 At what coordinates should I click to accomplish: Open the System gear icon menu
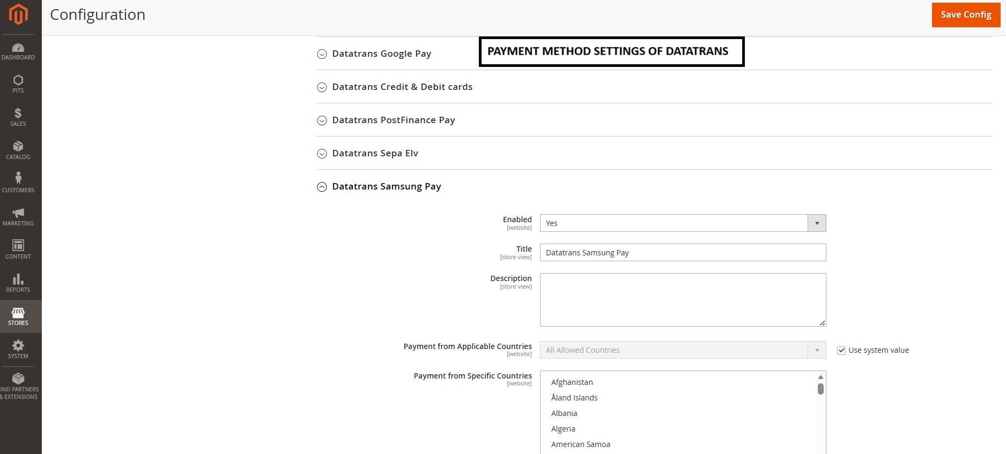coord(18,350)
